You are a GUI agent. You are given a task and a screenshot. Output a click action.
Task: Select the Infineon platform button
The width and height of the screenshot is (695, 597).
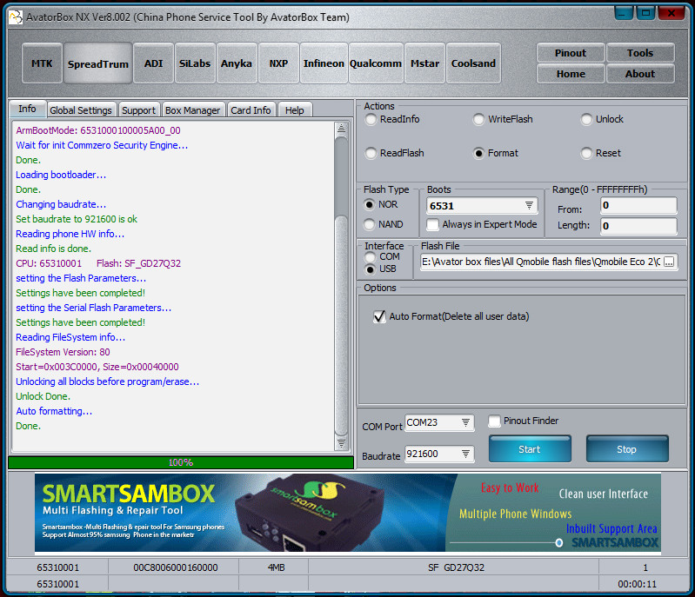(x=324, y=63)
